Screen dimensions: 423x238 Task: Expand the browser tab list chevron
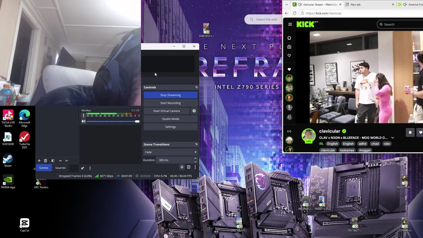pos(286,5)
